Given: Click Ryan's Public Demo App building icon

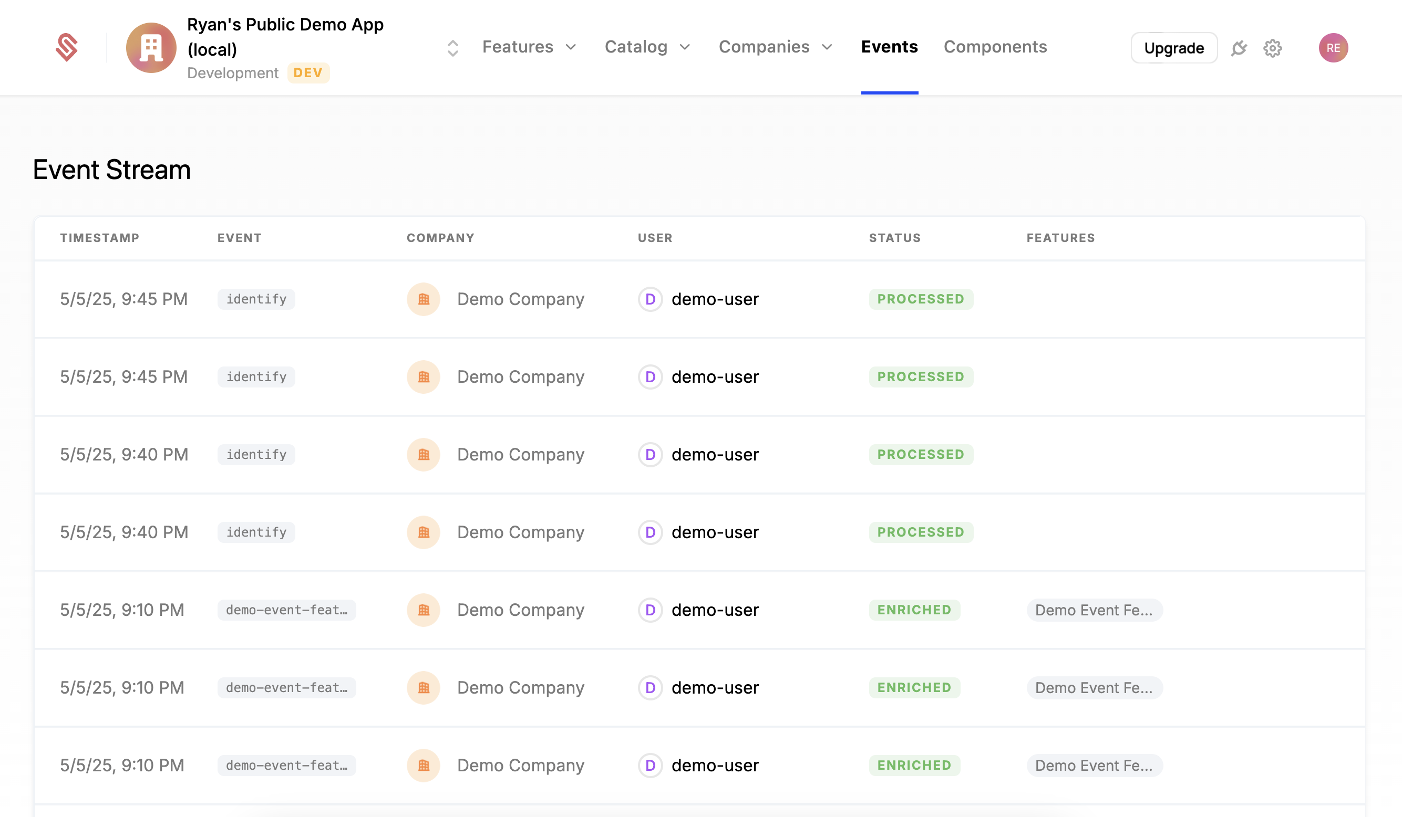Looking at the screenshot, I should [x=150, y=47].
